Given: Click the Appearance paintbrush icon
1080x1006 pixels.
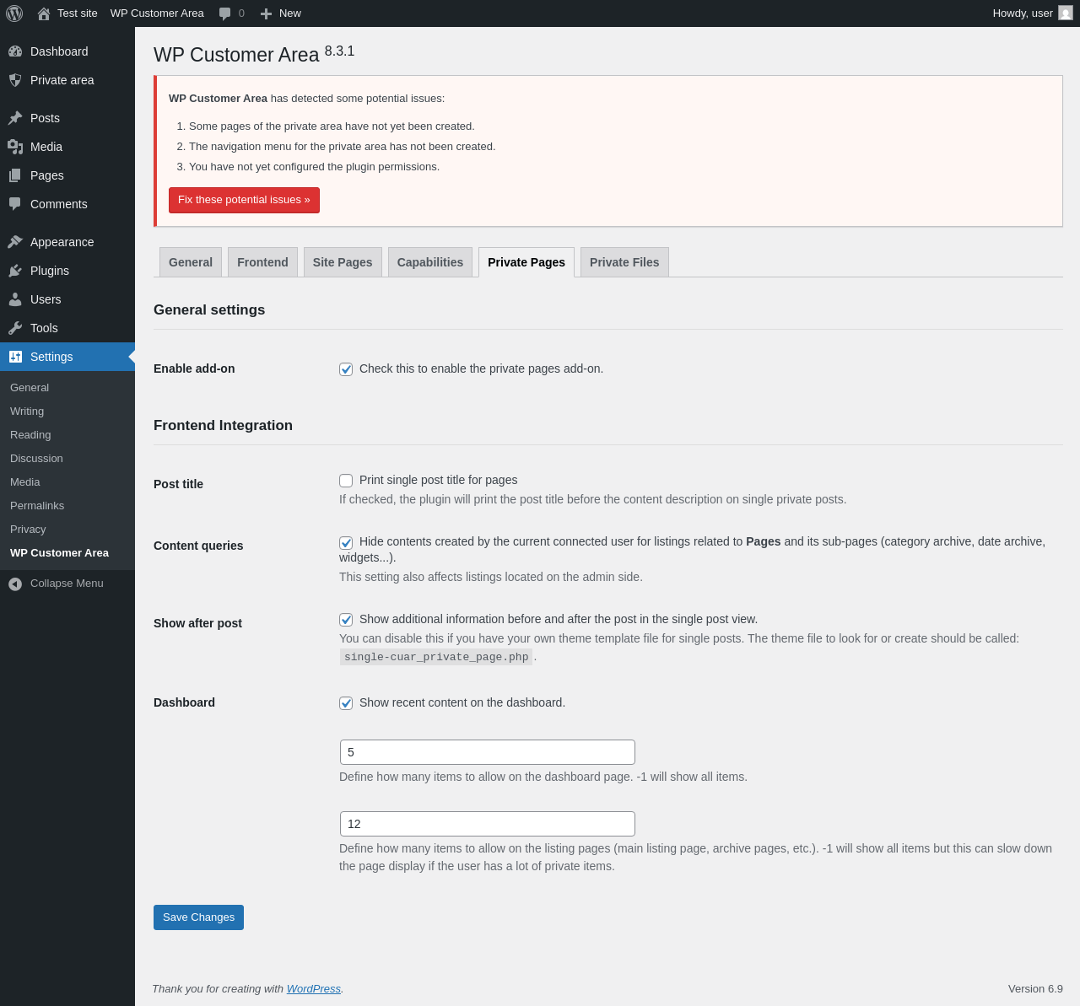Looking at the screenshot, I should click(x=15, y=242).
